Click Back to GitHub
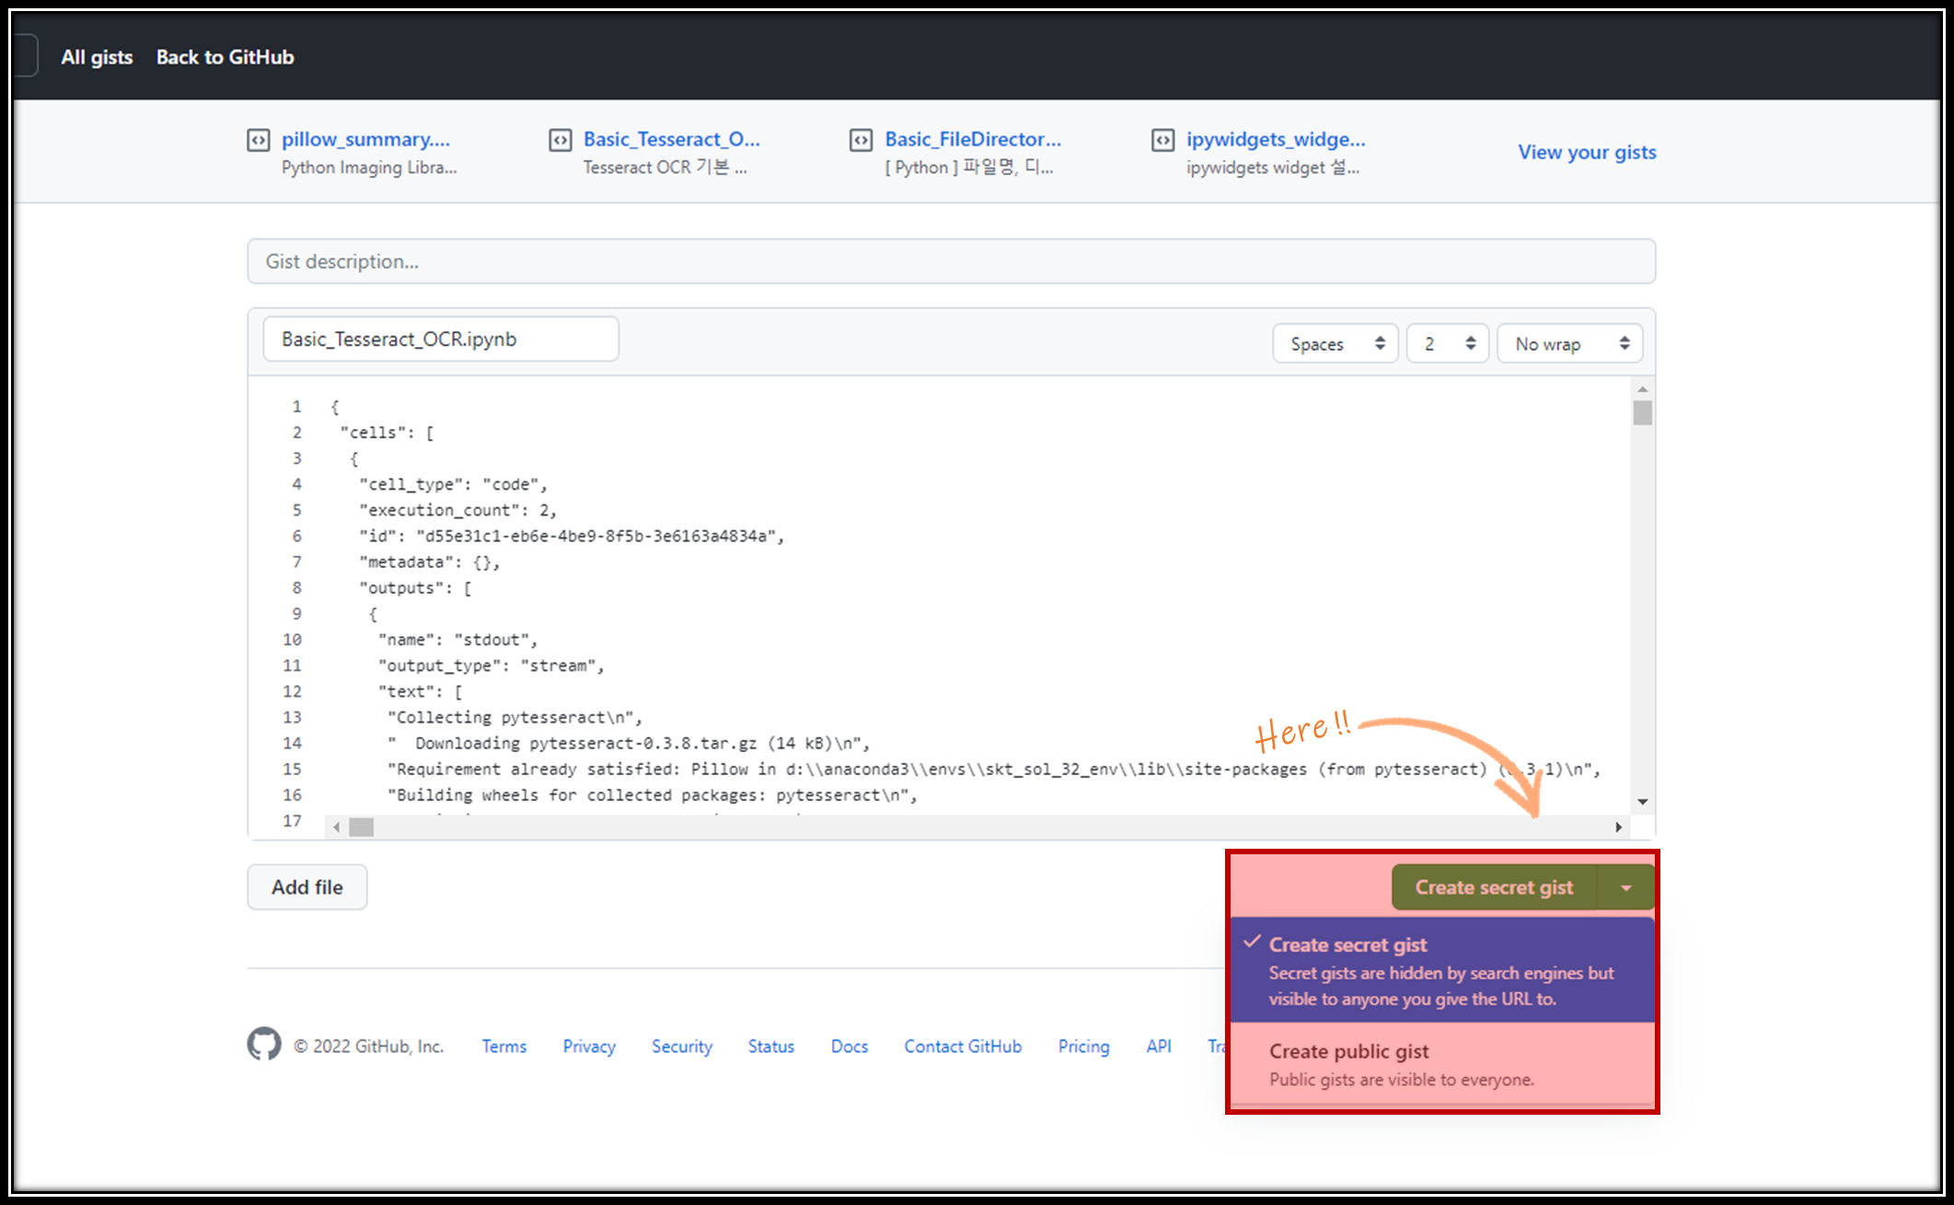 tap(225, 57)
